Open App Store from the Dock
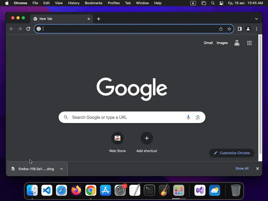 [x=105, y=190]
